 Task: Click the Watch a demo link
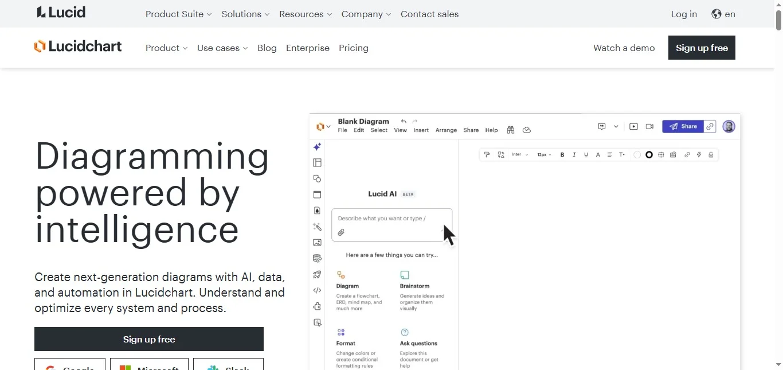click(624, 48)
